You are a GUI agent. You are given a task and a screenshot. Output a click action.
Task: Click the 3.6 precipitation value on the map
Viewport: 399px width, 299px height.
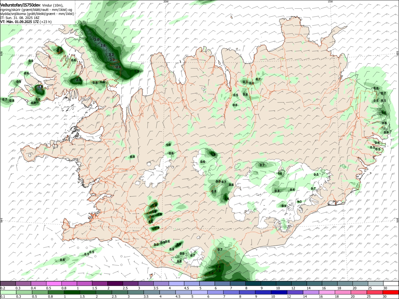pyautogui.click(x=103, y=46)
